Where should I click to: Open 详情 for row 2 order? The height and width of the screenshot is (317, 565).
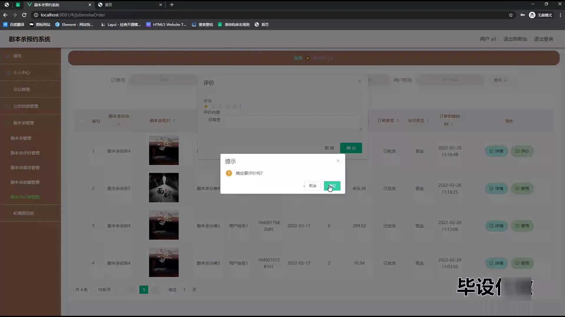pos(496,188)
